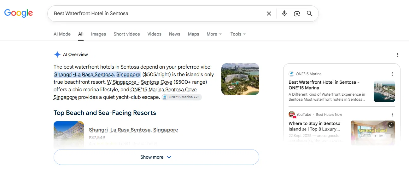
Task: Expand the Sentosa Island video thumbnail icon
Action: [391, 125]
